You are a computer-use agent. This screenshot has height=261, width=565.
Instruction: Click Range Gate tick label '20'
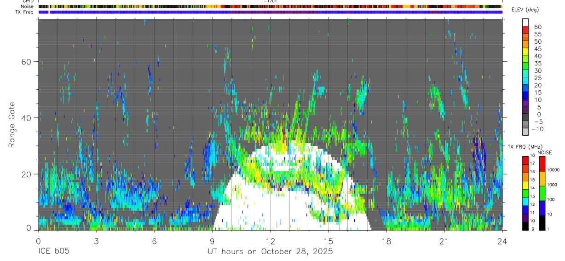tap(27, 174)
